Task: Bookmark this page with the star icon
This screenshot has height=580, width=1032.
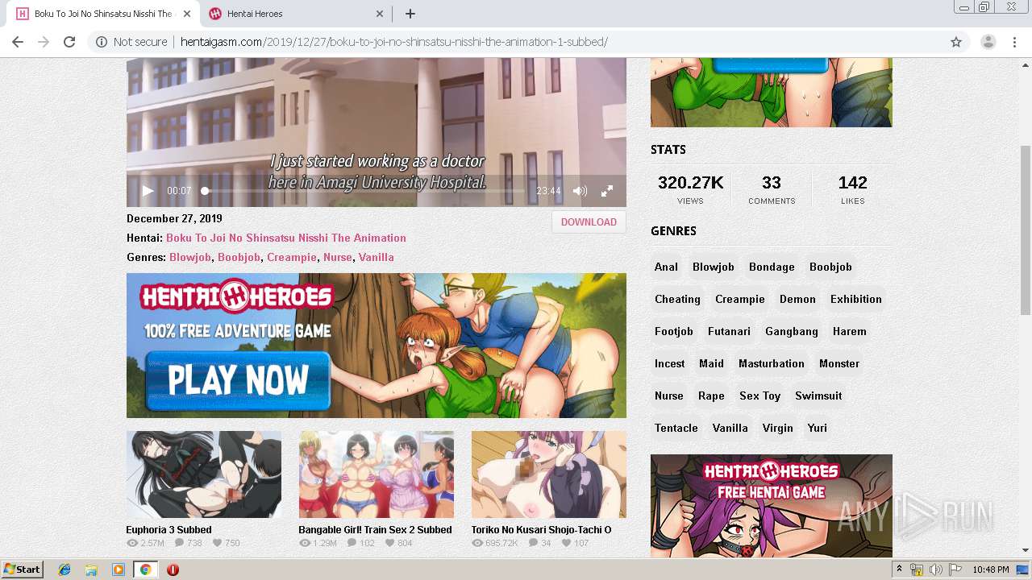Action: point(956,42)
